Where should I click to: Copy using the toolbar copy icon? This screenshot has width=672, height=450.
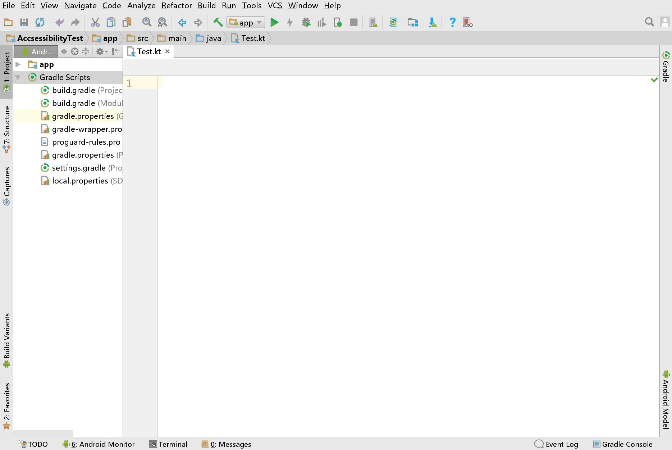click(111, 23)
